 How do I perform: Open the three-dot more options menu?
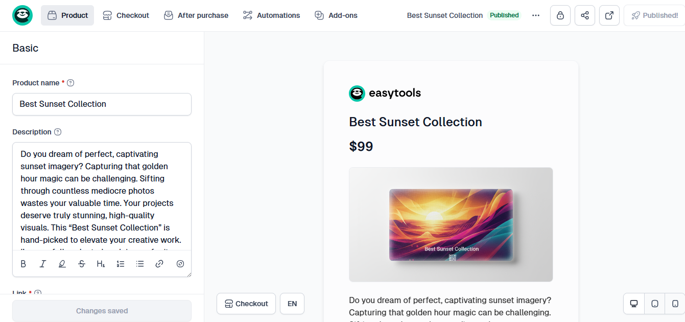(x=535, y=15)
